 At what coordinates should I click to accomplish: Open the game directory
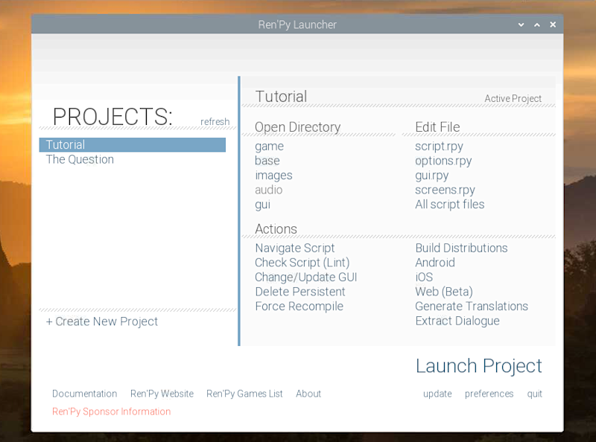pos(269,147)
